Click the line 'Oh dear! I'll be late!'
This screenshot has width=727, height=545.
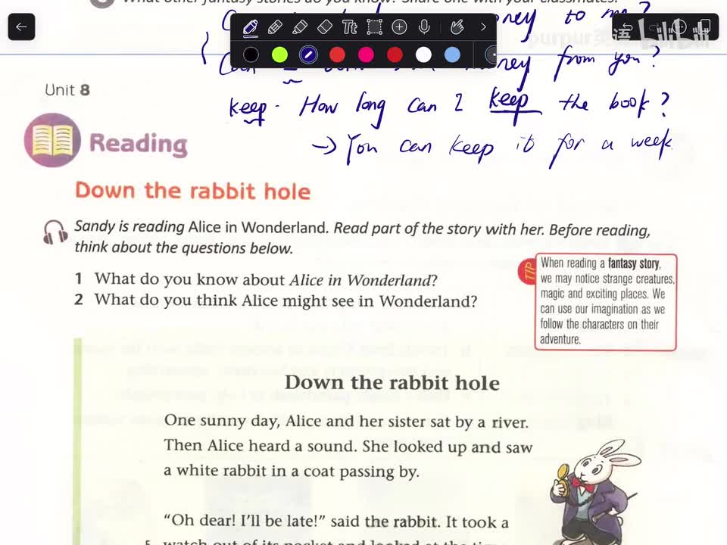336,521
